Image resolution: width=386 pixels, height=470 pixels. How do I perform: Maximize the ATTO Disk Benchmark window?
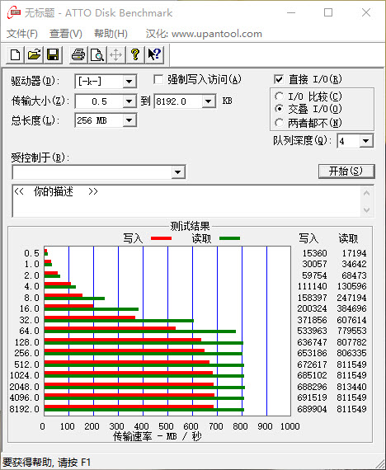328,13
